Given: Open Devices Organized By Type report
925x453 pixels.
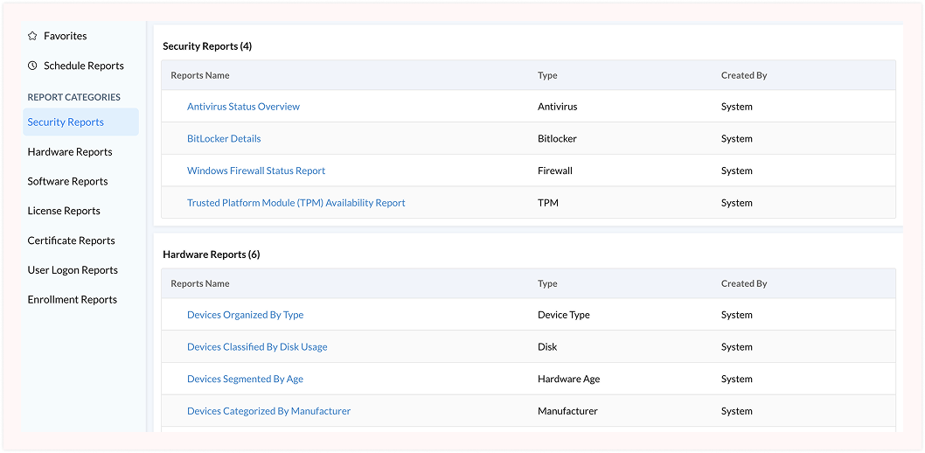Looking at the screenshot, I should [246, 315].
